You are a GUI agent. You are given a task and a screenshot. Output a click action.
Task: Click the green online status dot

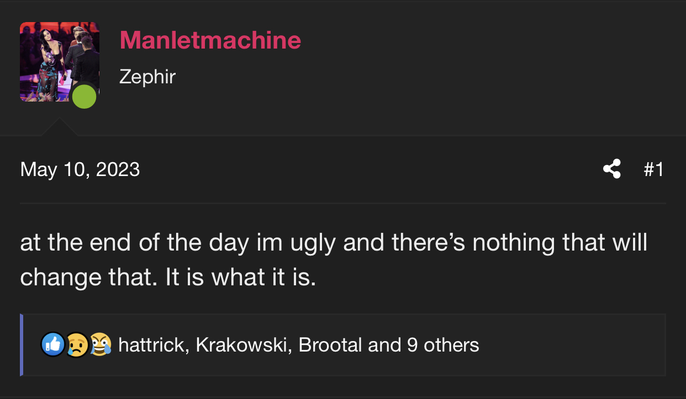(84, 97)
